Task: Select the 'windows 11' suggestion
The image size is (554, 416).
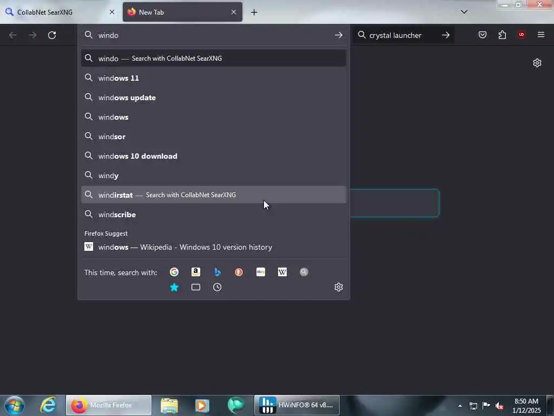Action: [213, 78]
